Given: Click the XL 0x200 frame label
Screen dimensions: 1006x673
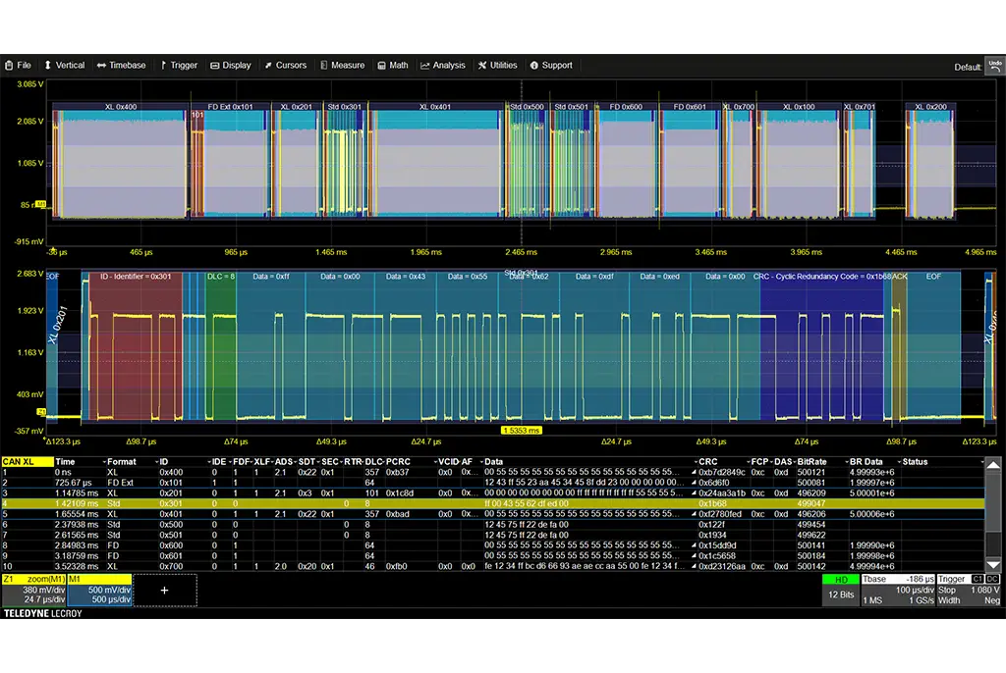Looking at the screenshot, I should 930,107.
